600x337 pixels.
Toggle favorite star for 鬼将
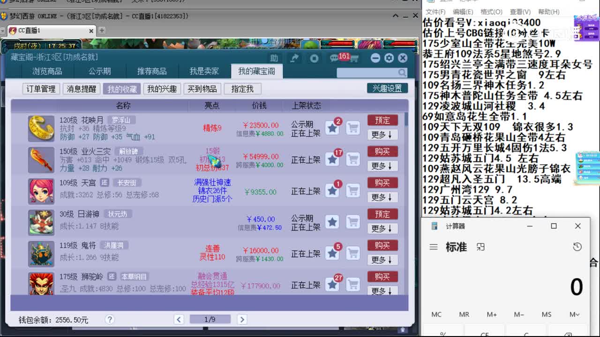332,253
